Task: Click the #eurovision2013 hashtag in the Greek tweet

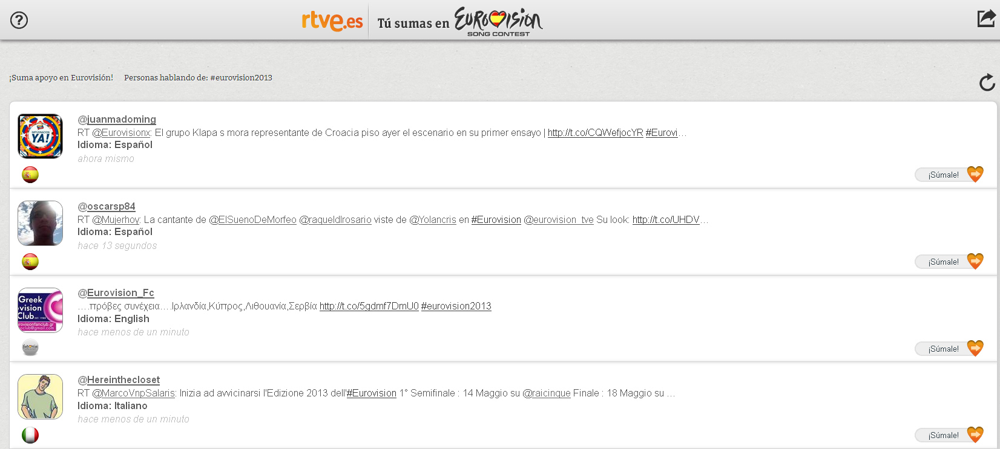Action: pos(456,306)
